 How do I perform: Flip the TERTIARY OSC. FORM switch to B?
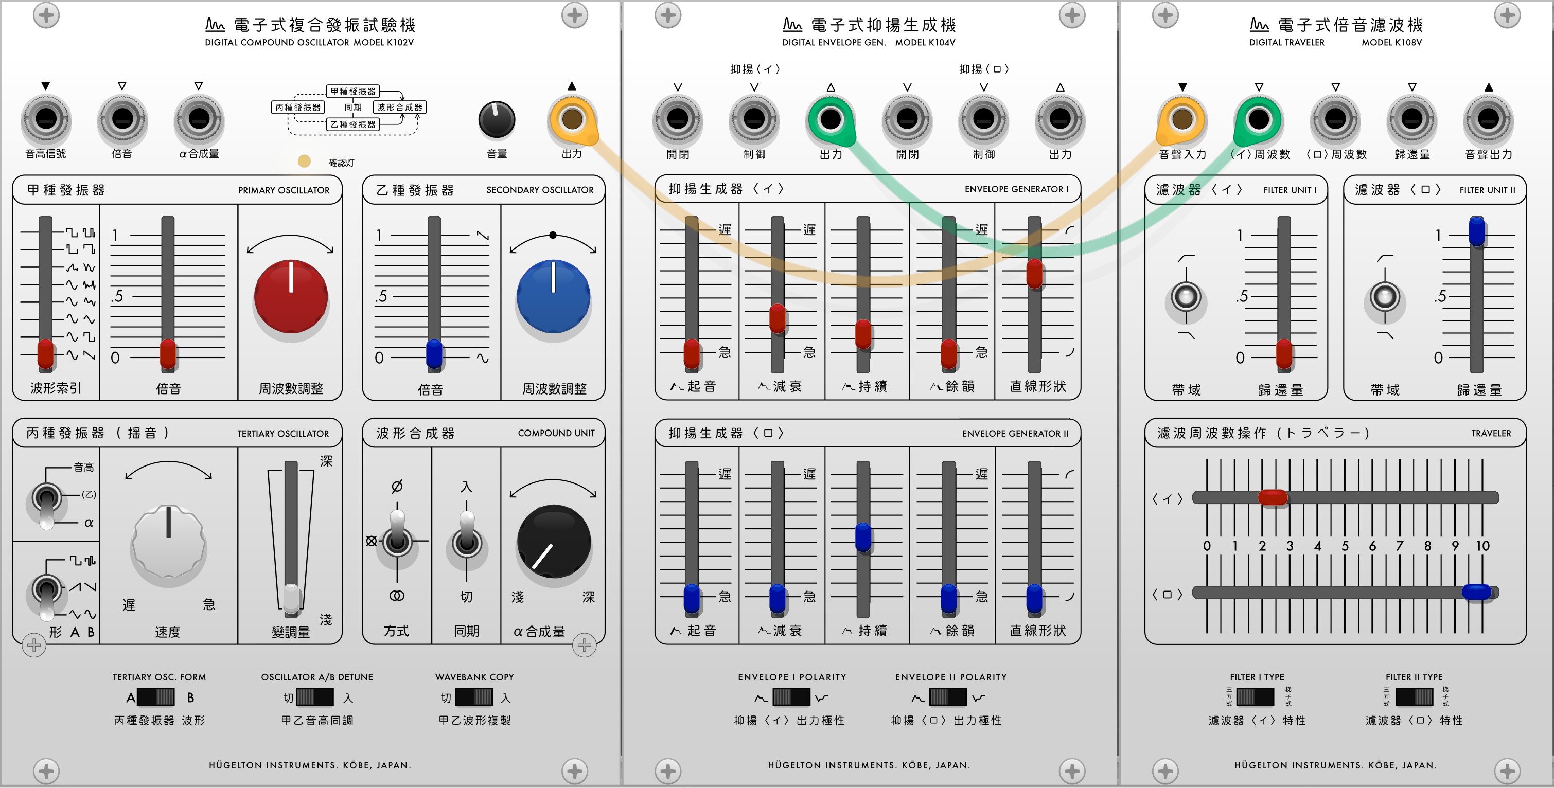160,697
